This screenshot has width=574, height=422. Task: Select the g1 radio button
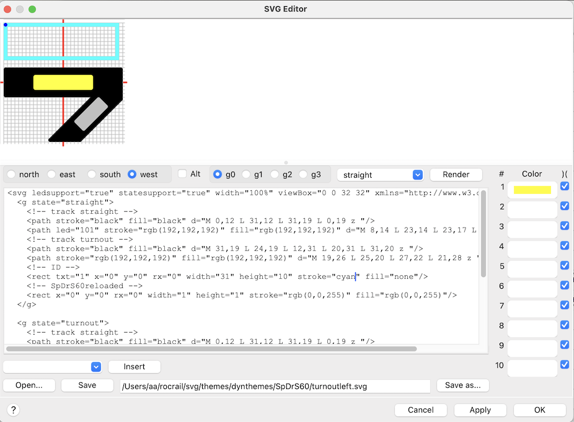click(247, 175)
